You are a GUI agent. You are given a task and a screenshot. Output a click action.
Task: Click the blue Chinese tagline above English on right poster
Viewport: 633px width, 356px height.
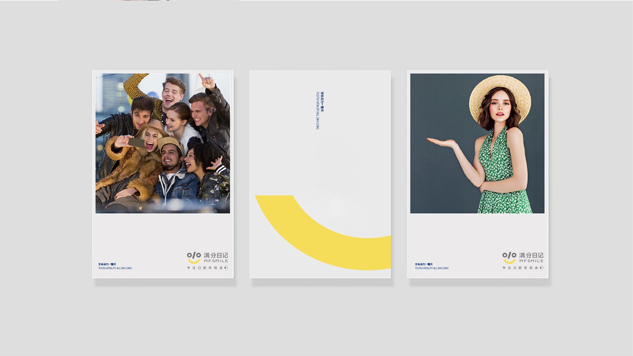(x=424, y=264)
